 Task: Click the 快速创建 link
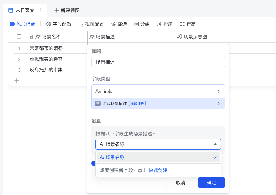click(158, 170)
